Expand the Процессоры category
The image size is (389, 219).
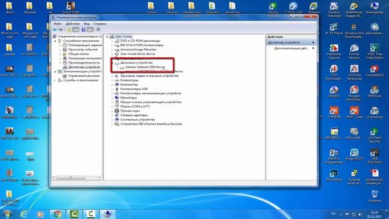[x=112, y=111]
